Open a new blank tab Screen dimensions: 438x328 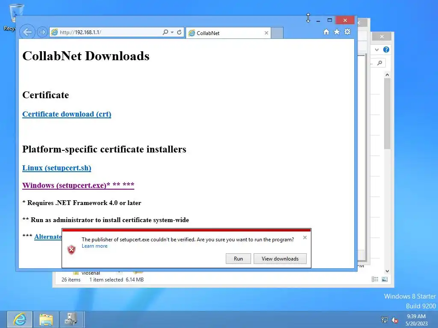(x=277, y=33)
